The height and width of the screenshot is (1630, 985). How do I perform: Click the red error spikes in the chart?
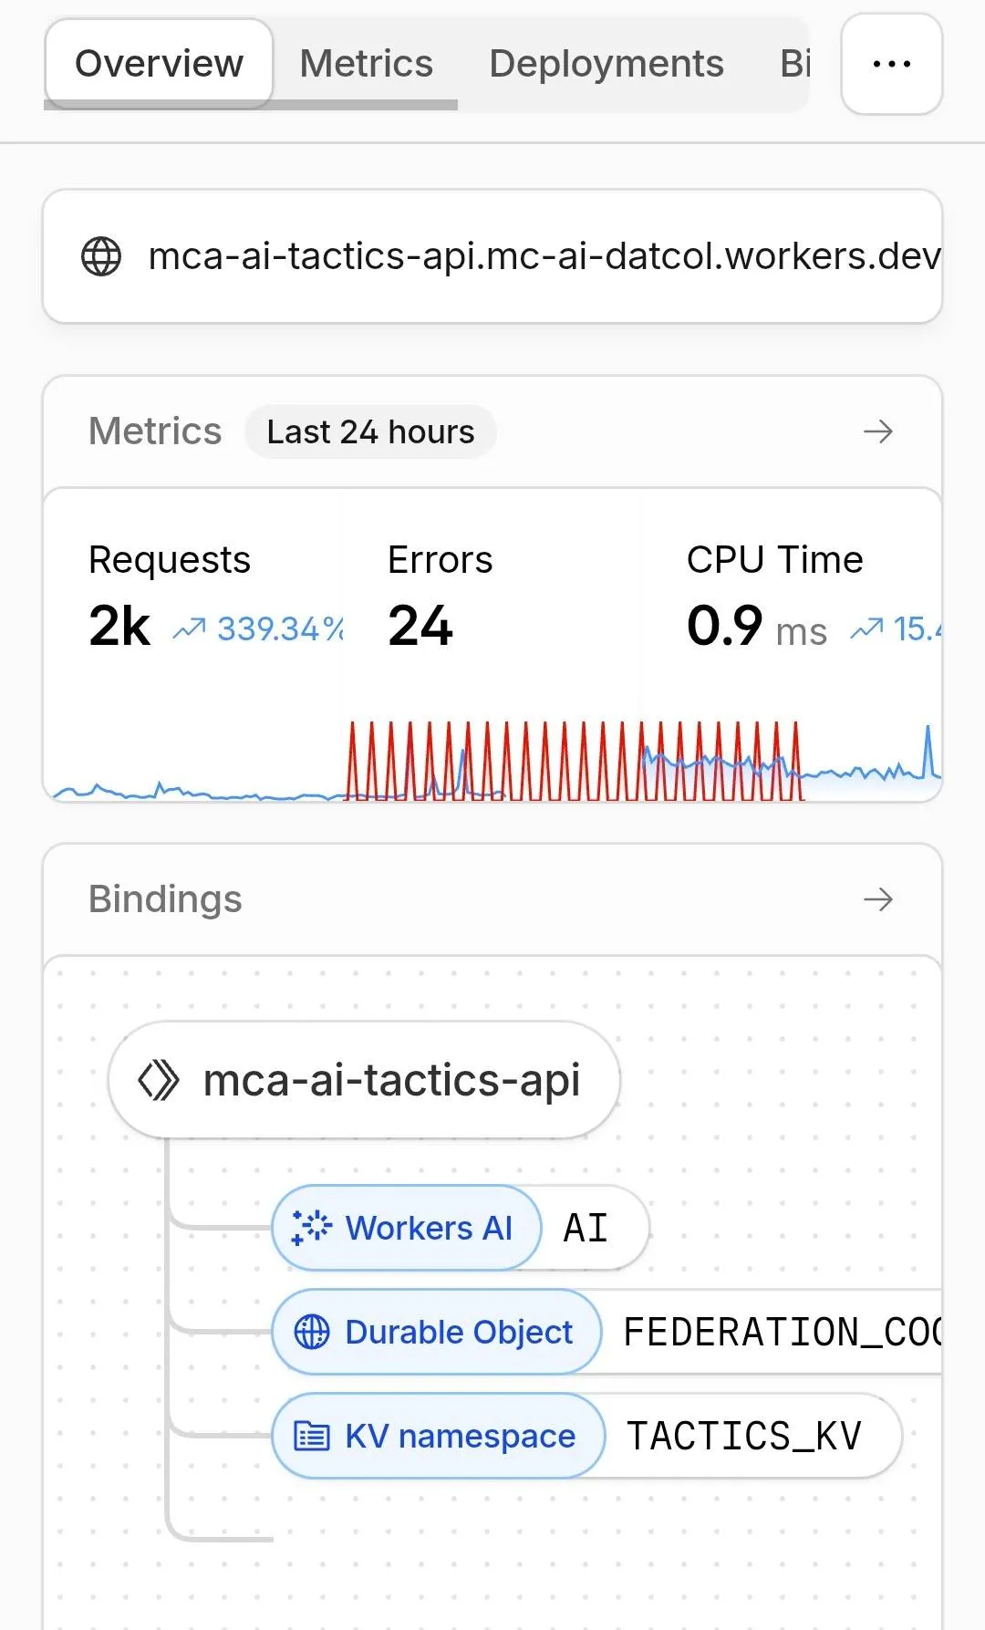[x=575, y=762]
